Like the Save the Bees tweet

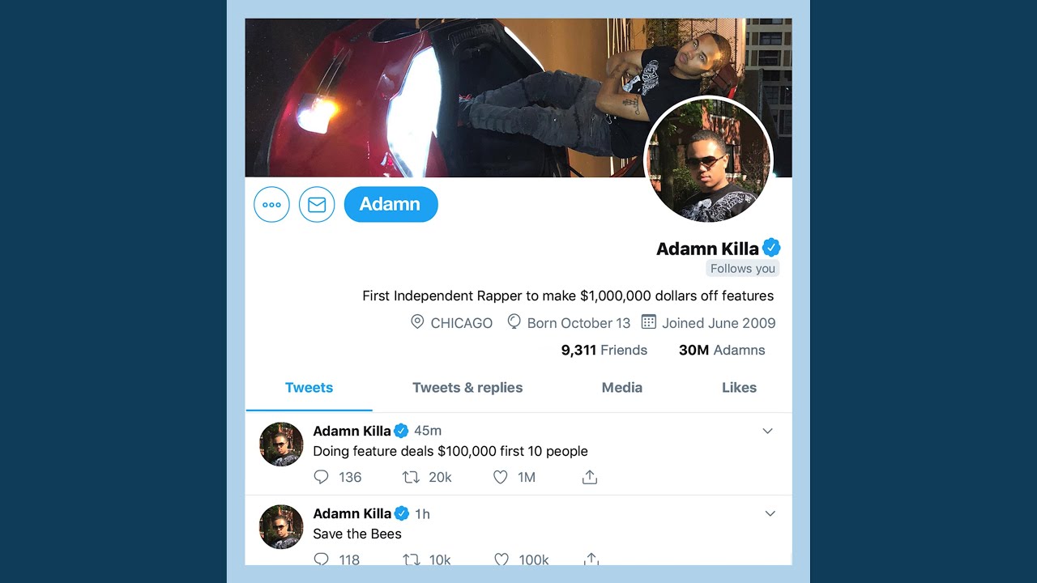pos(501,559)
